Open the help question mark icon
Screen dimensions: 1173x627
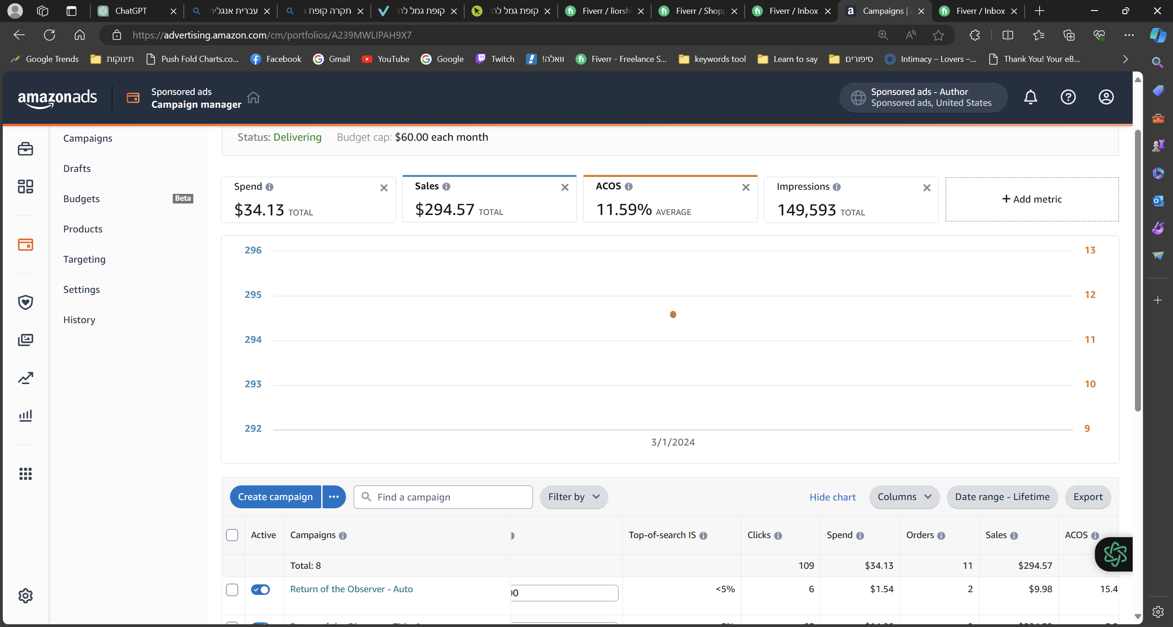(x=1068, y=97)
